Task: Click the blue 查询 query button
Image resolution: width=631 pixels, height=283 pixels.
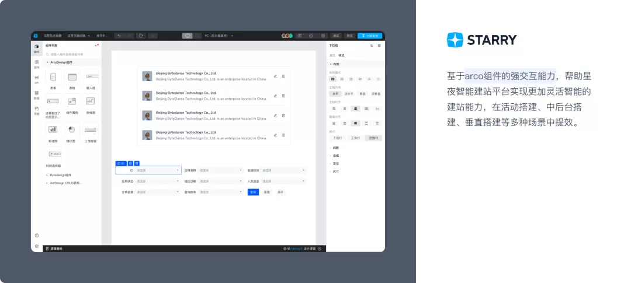Action: pos(253,192)
